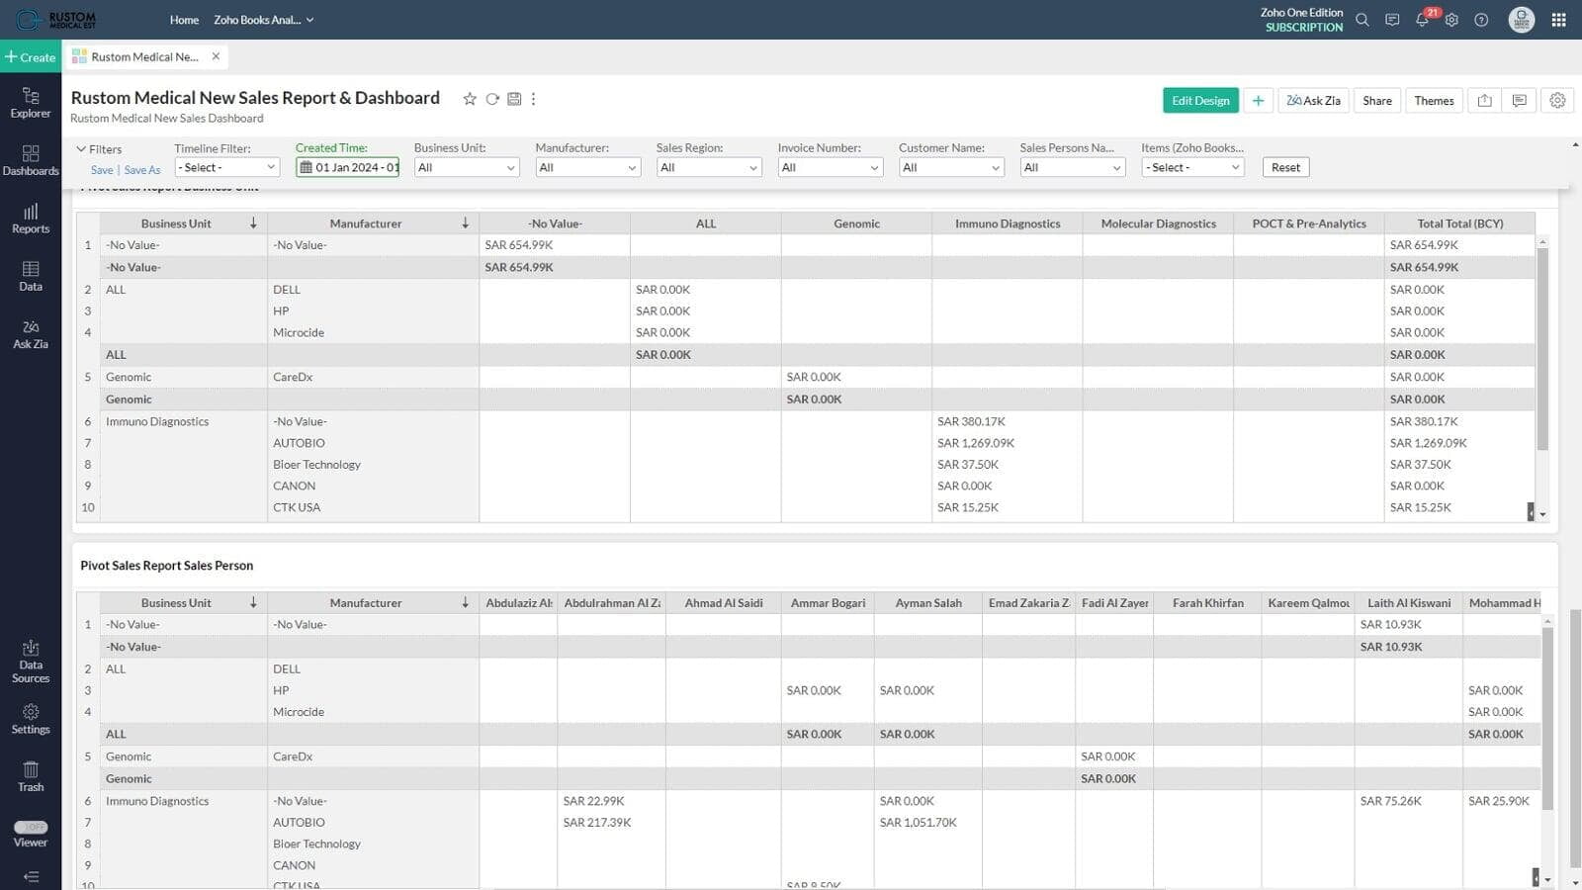
Task: Click the plus add button near Edit Design
Action: 1258,101
